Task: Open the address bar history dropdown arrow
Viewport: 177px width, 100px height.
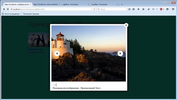Action: click(92, 9)
